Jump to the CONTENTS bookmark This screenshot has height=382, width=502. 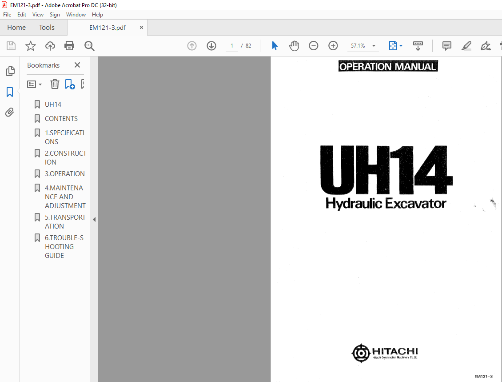61,119
